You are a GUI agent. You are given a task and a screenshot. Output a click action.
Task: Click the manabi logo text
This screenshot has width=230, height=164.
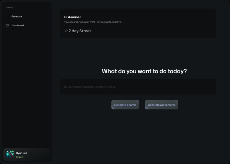point(9,7)
